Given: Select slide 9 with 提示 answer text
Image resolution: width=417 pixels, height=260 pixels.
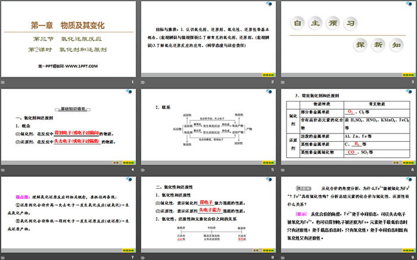Looking at the screenshot, I should pos(348,215).
